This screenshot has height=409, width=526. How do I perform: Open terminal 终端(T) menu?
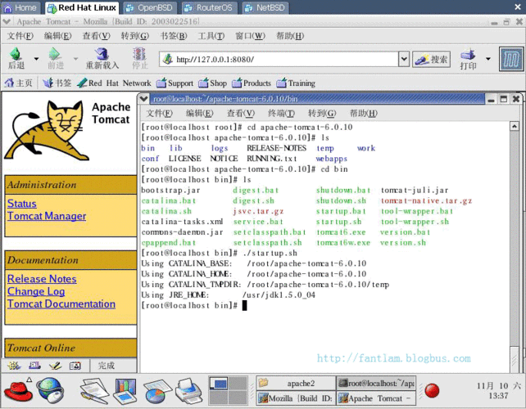pos(282,113)
